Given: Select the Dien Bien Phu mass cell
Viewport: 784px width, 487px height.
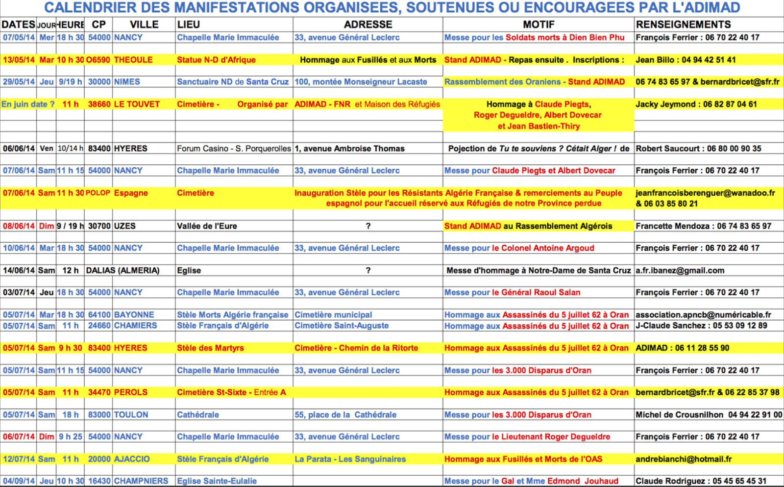Looking at the screenshot, I should (x=534, y=38).
